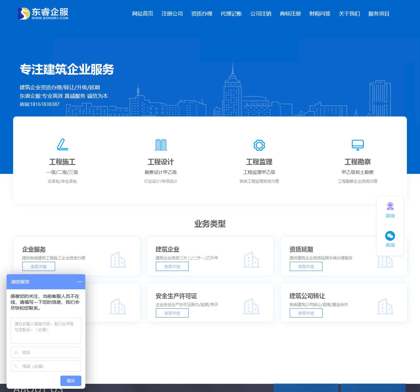Click the building icon above 工程设计
Screen dimensions: 420x392
pos(161,145)
